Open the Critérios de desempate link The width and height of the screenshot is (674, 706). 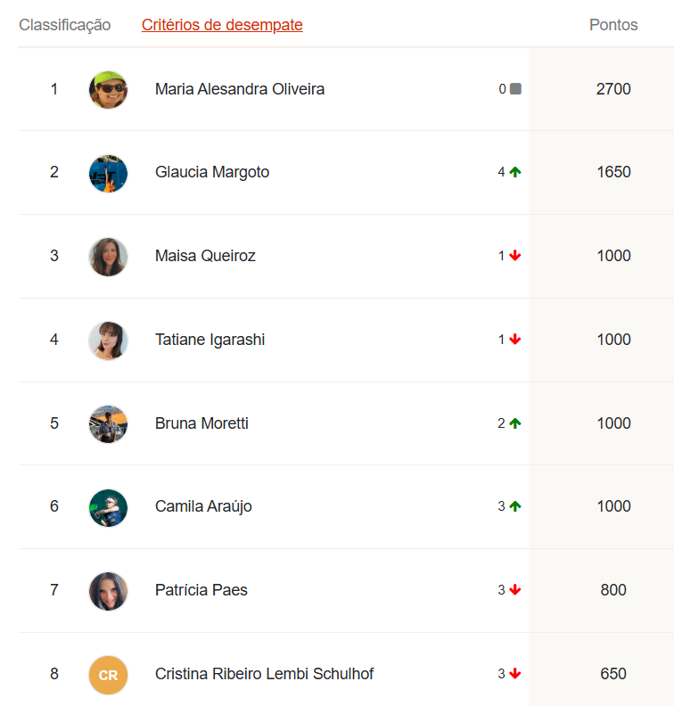coord(222,25)
